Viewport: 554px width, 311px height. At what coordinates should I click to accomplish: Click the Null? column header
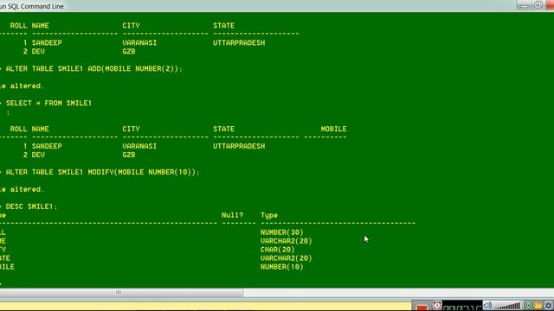click(x=233, y=215)
